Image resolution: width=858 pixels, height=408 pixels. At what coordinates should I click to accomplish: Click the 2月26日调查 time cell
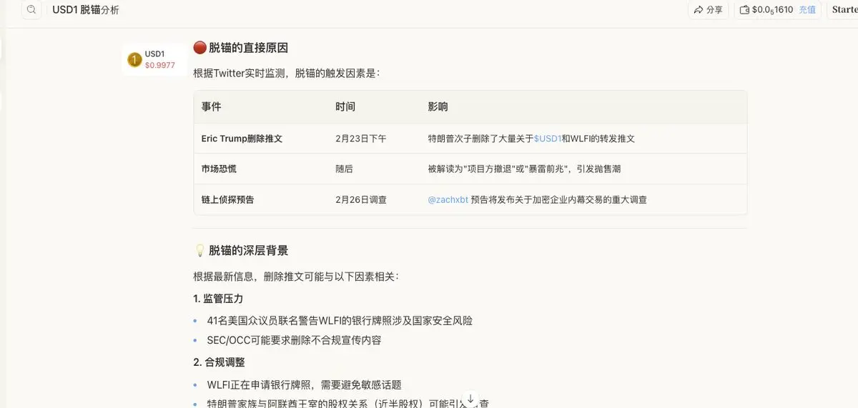pyautogui.click(x=361, y=200)
